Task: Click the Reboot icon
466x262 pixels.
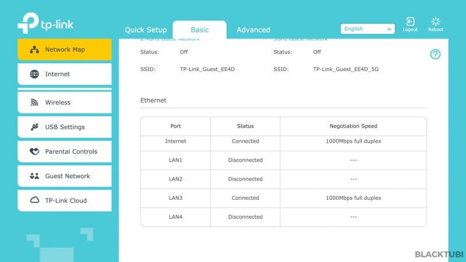Action: [x=436, y=22]
